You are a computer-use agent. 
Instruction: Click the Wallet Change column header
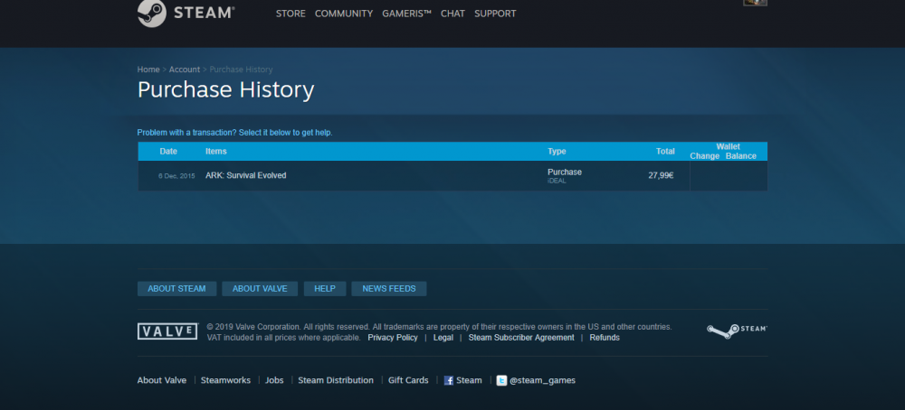pos(705,156)
